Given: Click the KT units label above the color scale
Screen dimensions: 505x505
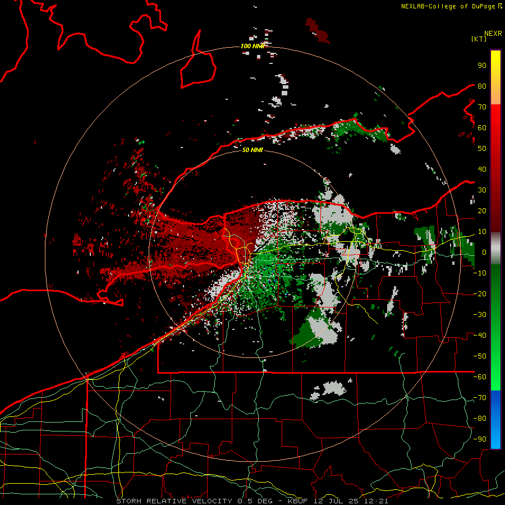Looking at the screenshot, I should pyautogui.click(x=479, y=39).
